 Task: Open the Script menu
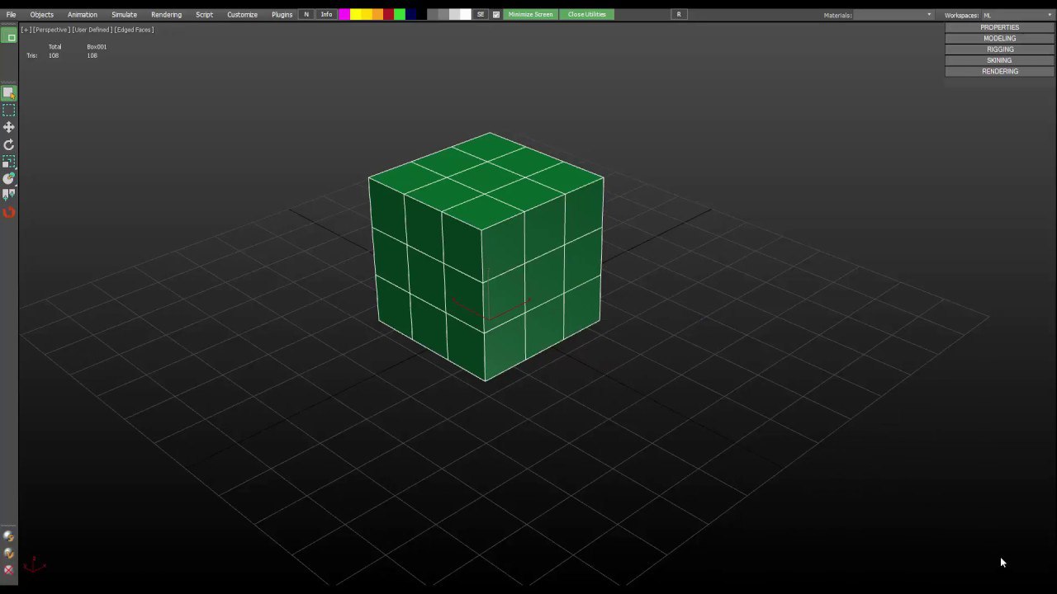(204, 15)
